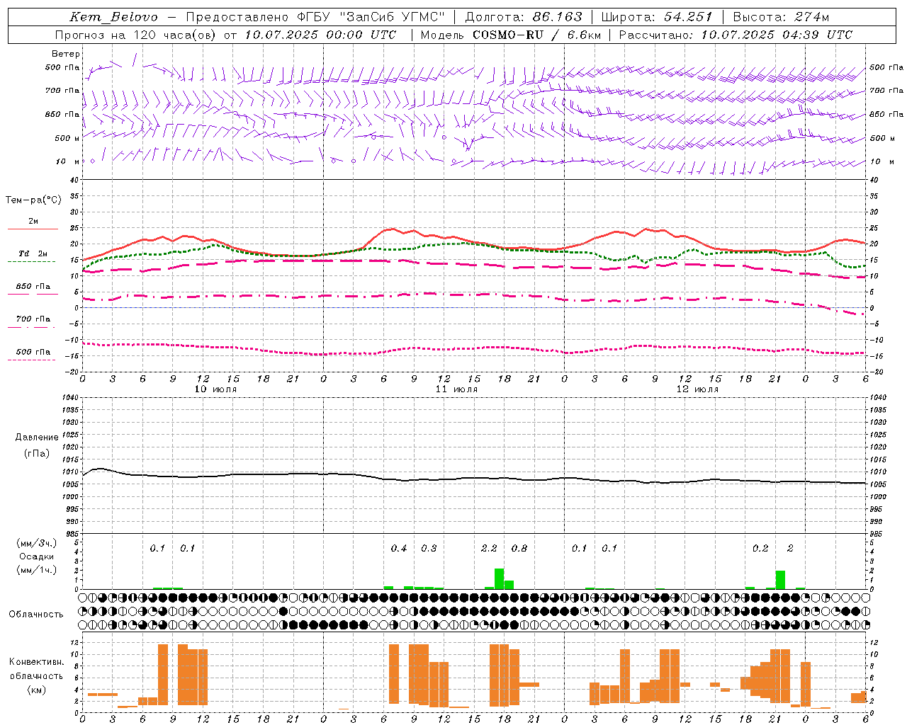Click the dash-dot 700 гПа temperature legend line
The height and width of the screenshot is (725, 907).
pos(31,326)
